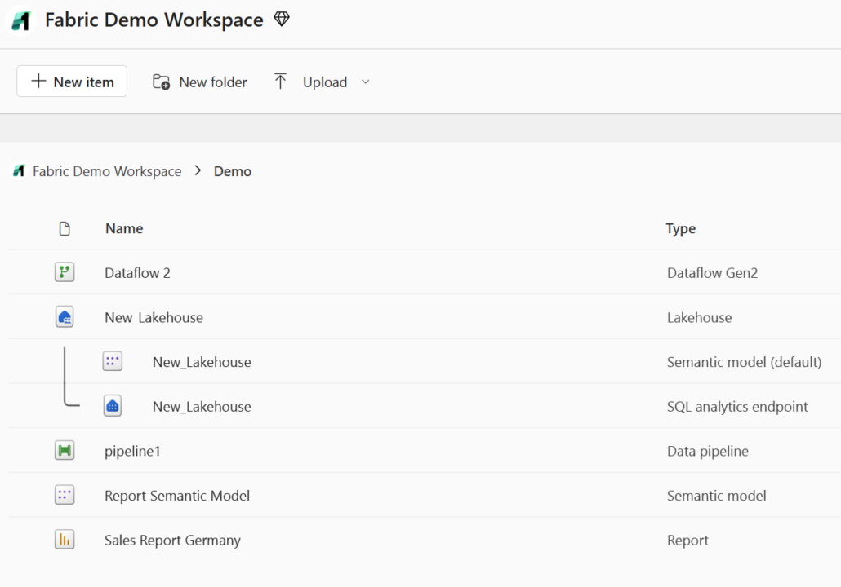Open the pipeline1 item
This screenshot has height=587, width=841.
click(x=132, y=451)
